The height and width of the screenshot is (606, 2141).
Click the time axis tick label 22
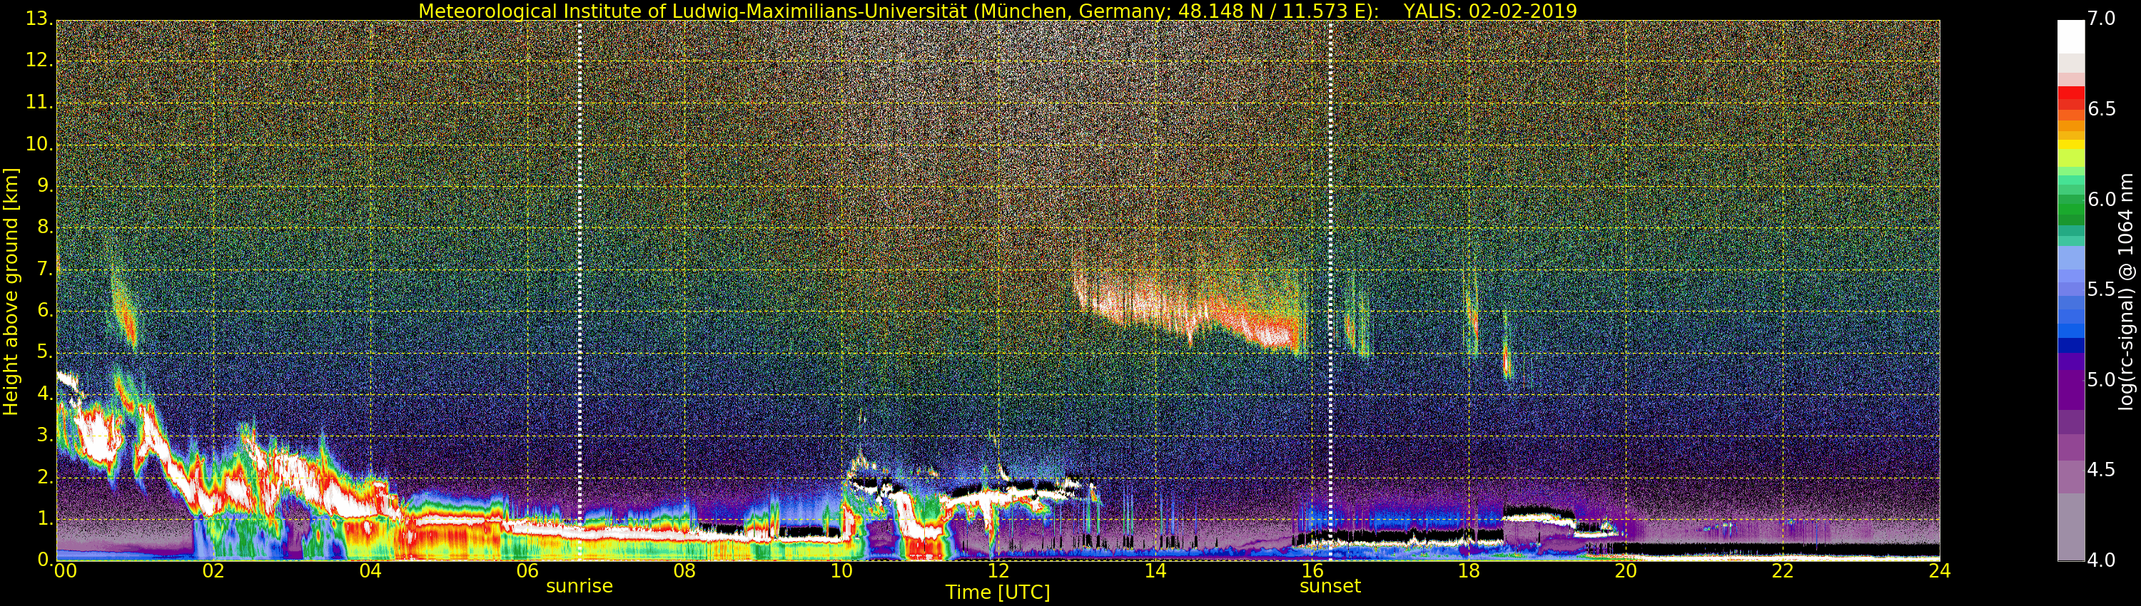tap(1783, 571)
